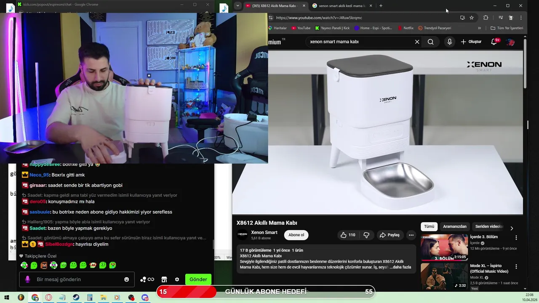
Task: Insert the last heart-eyes green emote
Action: click(113, 265)
